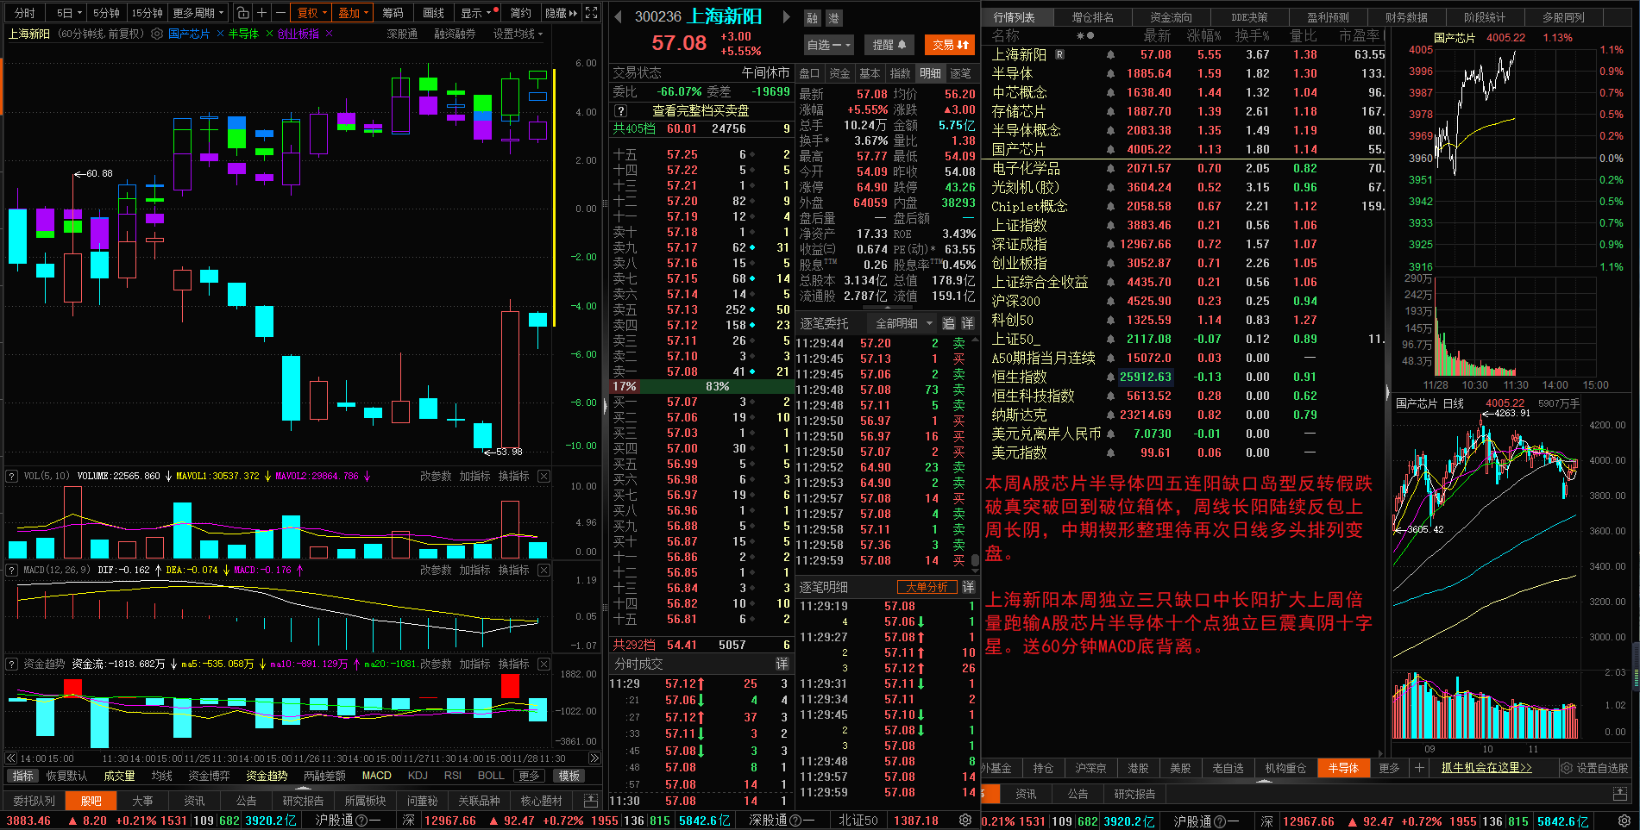Viewport: 1640px width, 830px height.
Task: Toggle the 资金博弈 indicator
Action: (209, 776)
